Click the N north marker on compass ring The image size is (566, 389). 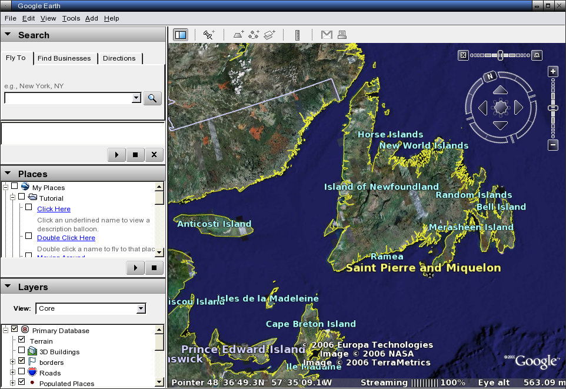coord(490,76)
